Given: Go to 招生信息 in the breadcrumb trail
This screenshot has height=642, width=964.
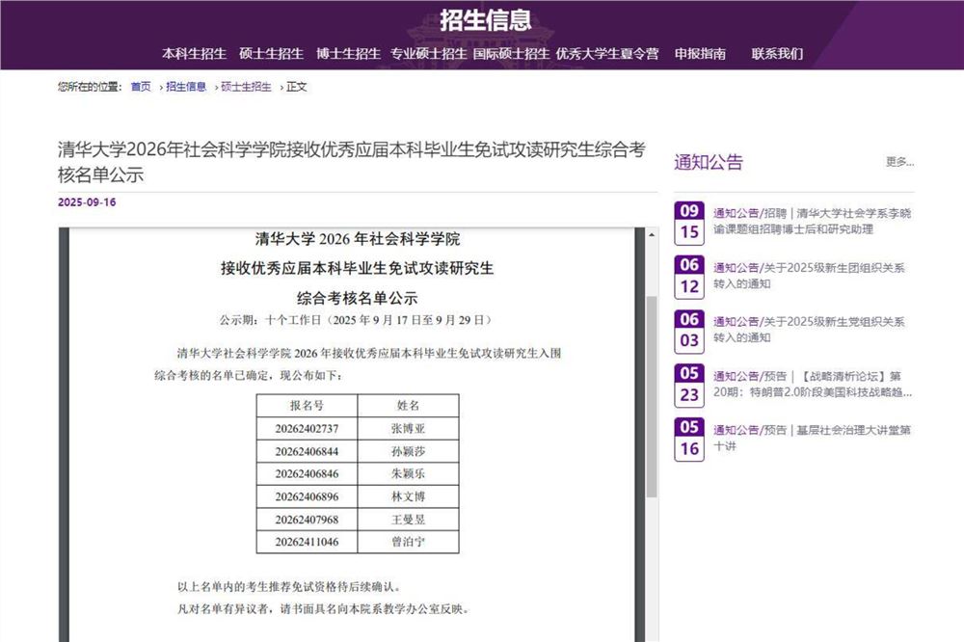Looking at the screenshot, I should [x=186, y=87].
